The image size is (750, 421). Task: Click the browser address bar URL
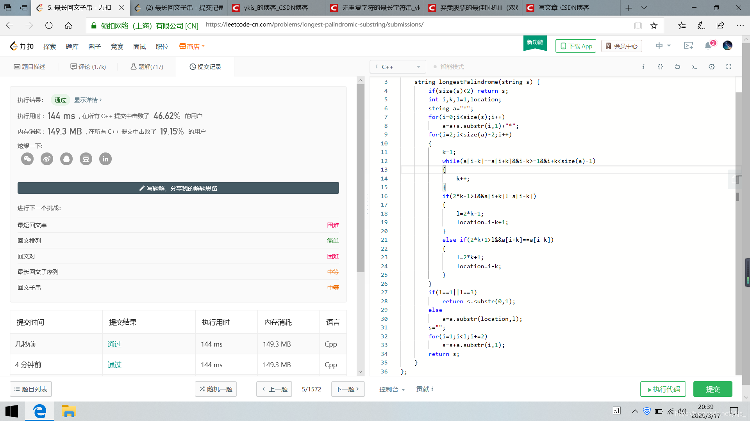314,25
